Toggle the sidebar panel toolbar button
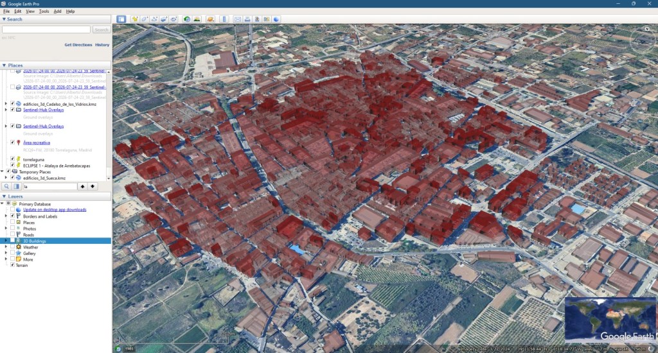The height and width of the screenshot is (353, 658). tap(121, 19)
